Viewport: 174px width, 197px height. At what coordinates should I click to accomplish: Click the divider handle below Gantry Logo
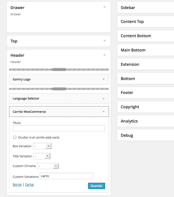[59, 89]
